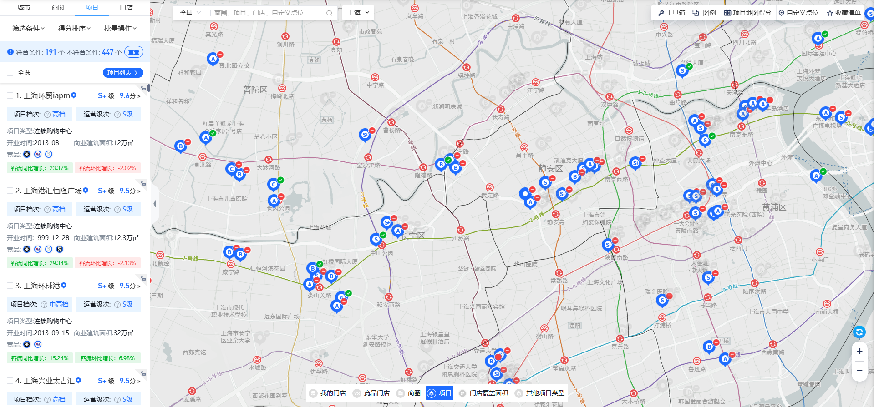Toggle the 其他项目类型 map layer
This screenshot has height=407, width=874.
coord(540,393)
